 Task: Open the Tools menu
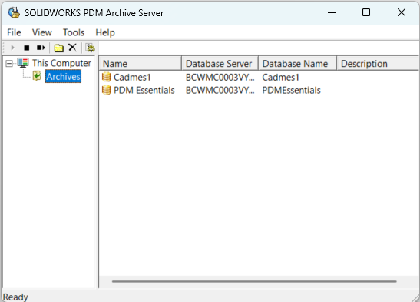(74, 32)
